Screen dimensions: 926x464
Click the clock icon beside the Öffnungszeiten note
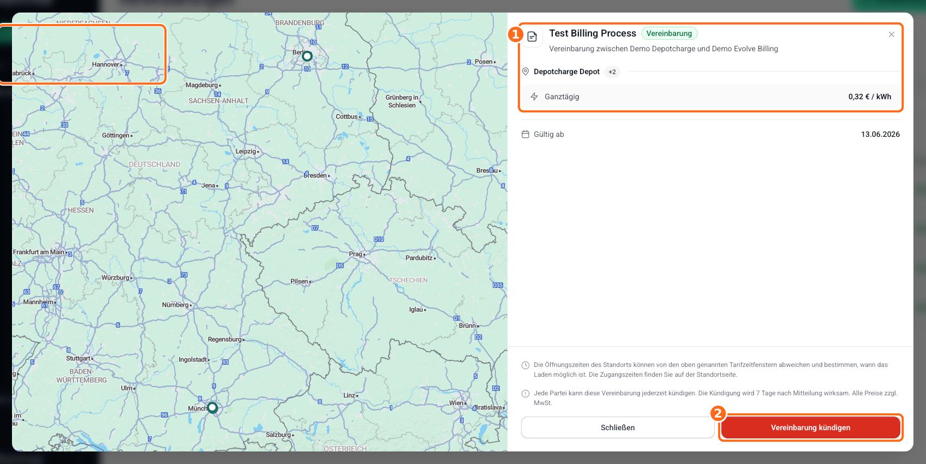point(525,365)
